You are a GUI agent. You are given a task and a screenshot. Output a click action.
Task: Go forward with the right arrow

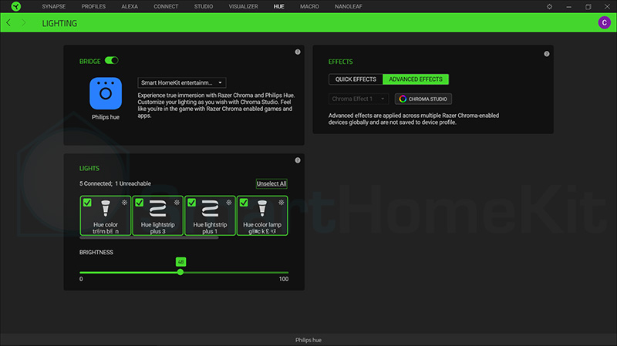point(24,23)
